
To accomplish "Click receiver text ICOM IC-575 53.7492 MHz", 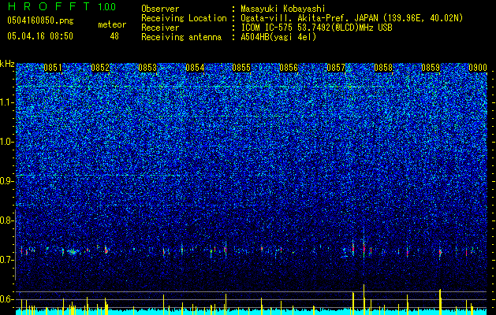I will click(x=316, y=28).
